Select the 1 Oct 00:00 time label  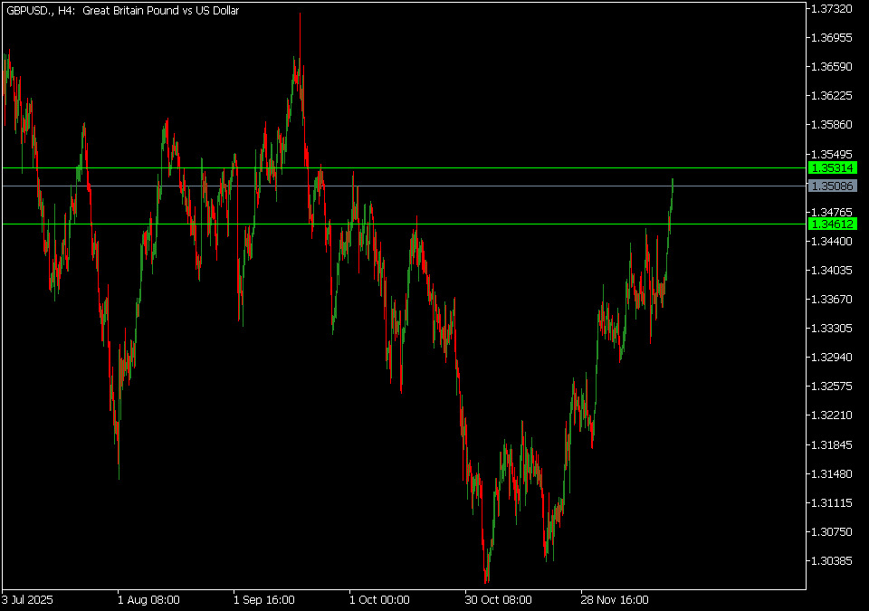(380, 599)
